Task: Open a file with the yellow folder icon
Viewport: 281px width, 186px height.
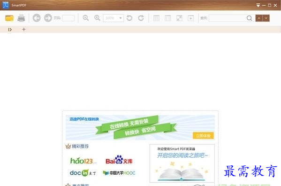Action: 9,18
